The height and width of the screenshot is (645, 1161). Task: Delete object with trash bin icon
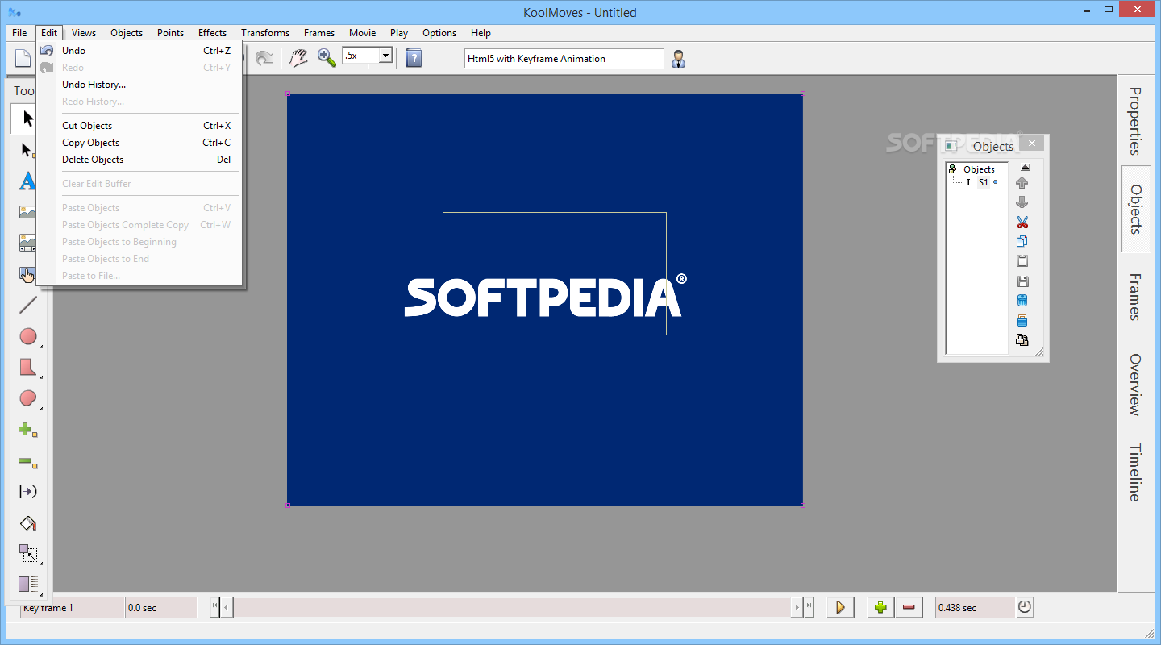[1022, 301]
